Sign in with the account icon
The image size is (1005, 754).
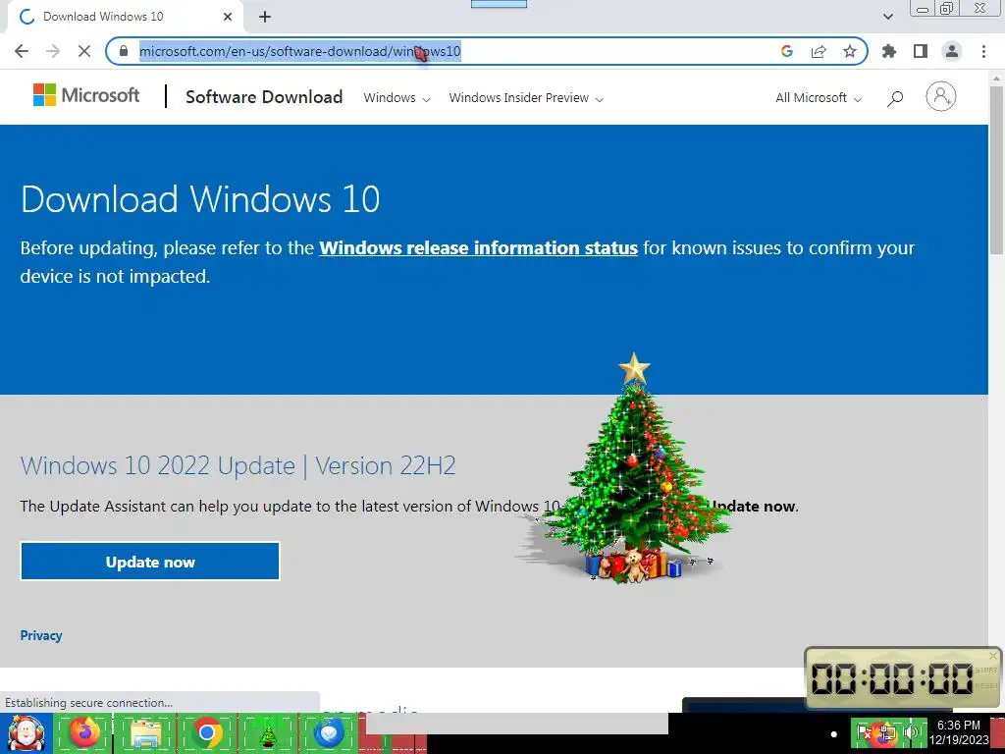point(940,97)
